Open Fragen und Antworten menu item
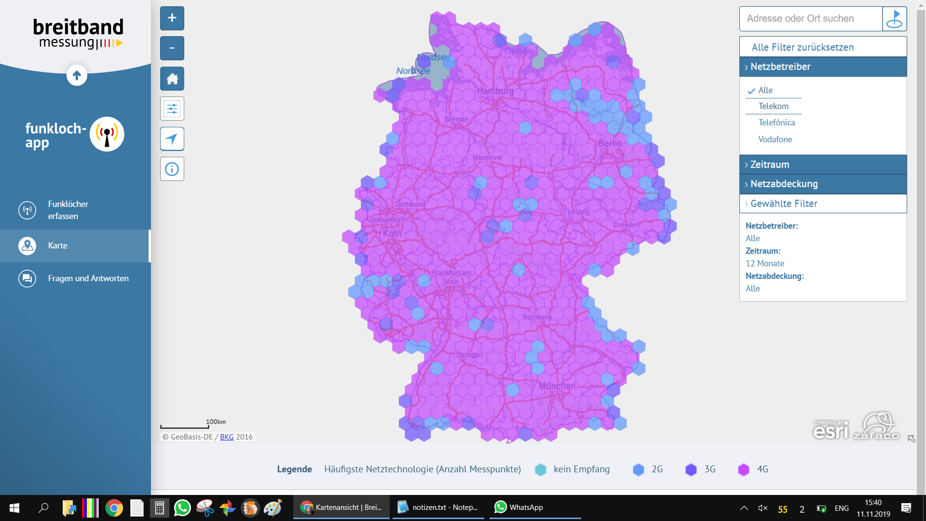This screenshot has width=926, height=521. 88,278
